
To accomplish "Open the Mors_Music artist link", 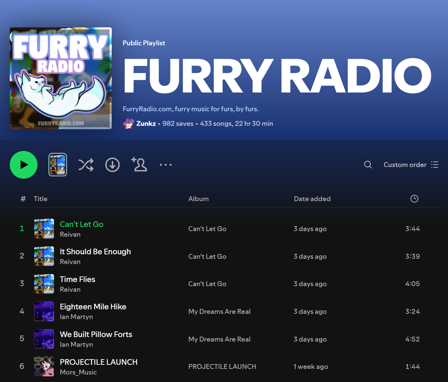I will pyautogui.click(x=78, y=372).
